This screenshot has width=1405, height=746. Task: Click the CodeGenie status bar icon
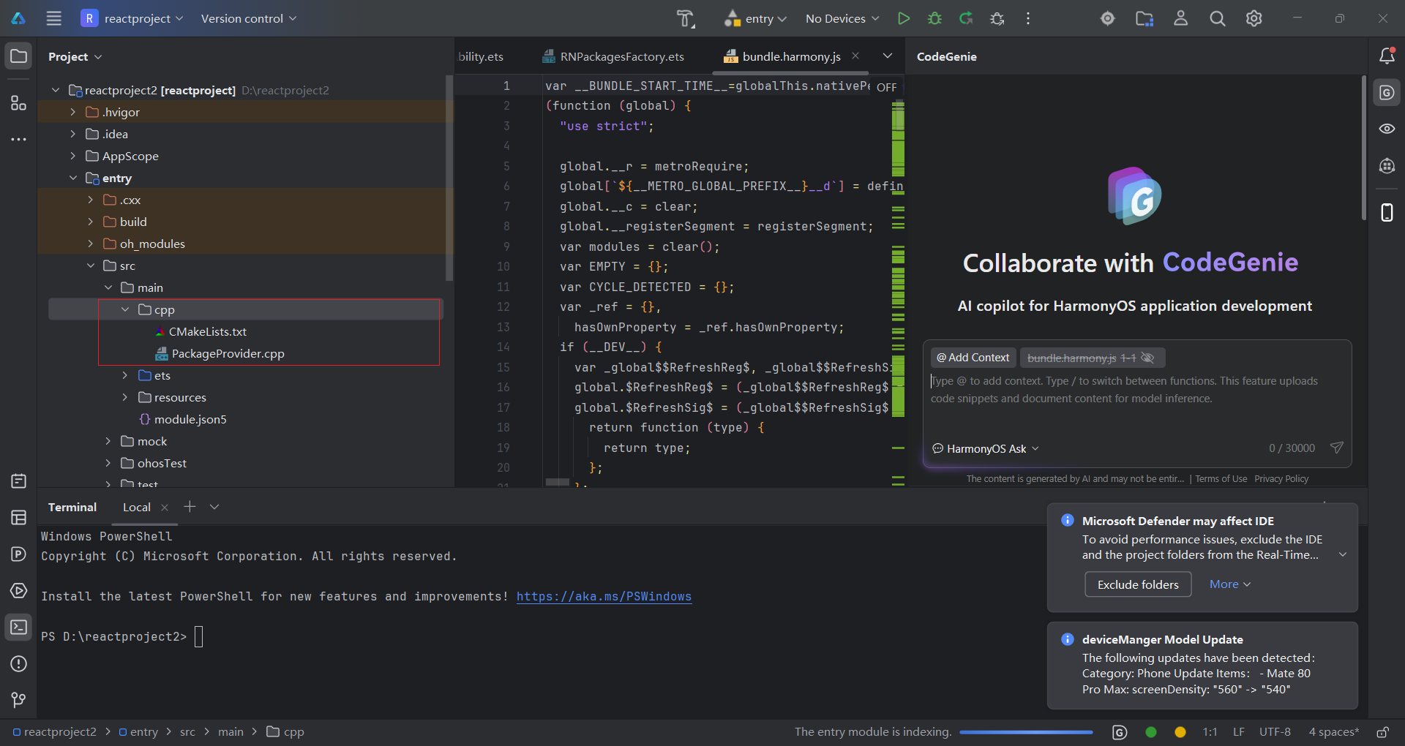[x=1120, y=732]
